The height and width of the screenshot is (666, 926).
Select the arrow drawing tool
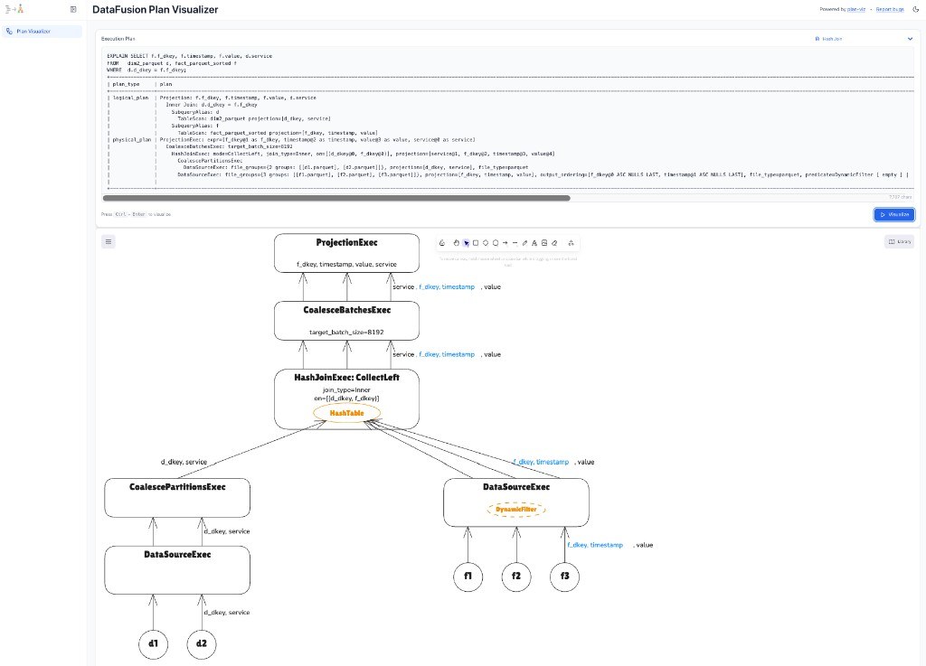[x=505, y=243]
